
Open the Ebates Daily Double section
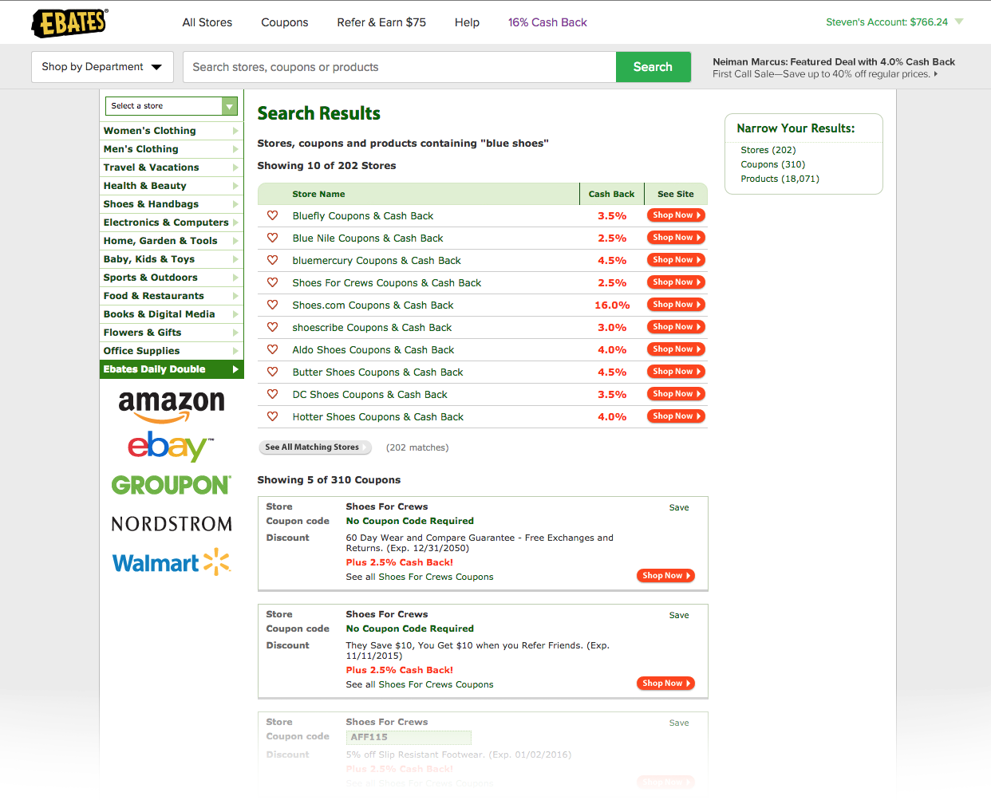tap(172, 369)
